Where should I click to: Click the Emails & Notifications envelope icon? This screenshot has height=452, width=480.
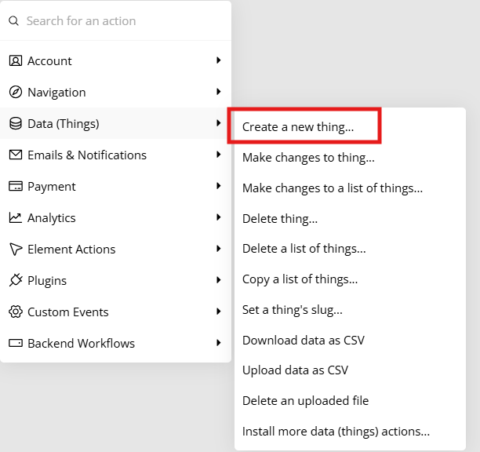click(16, 155)
